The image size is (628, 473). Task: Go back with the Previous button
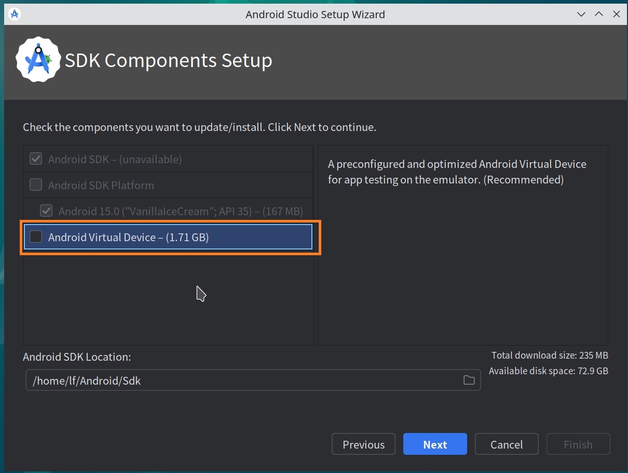click(363, 444)
